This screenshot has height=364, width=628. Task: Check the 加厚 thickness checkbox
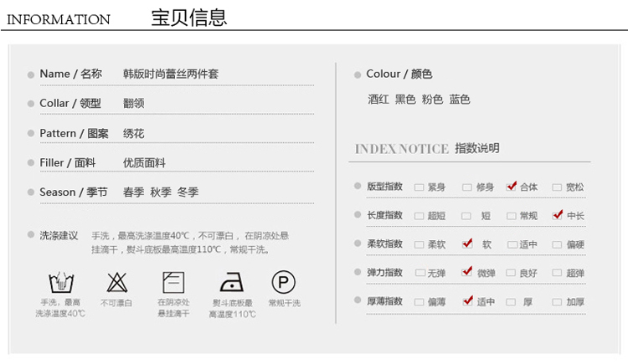pyautogui.click(x=557, y=301)
